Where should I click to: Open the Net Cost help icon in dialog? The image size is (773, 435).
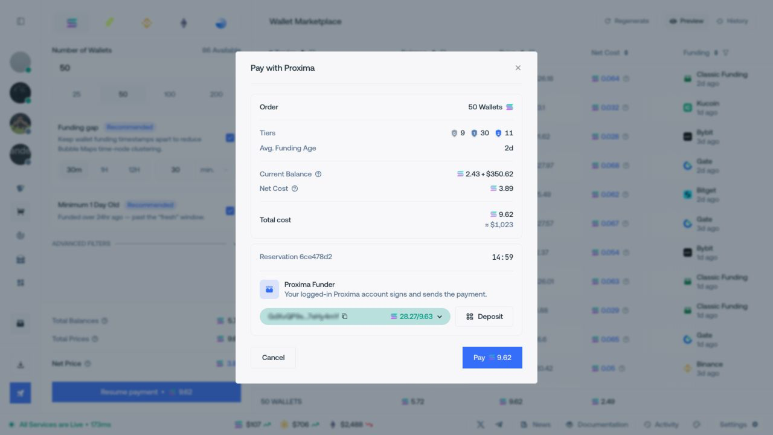295,188
